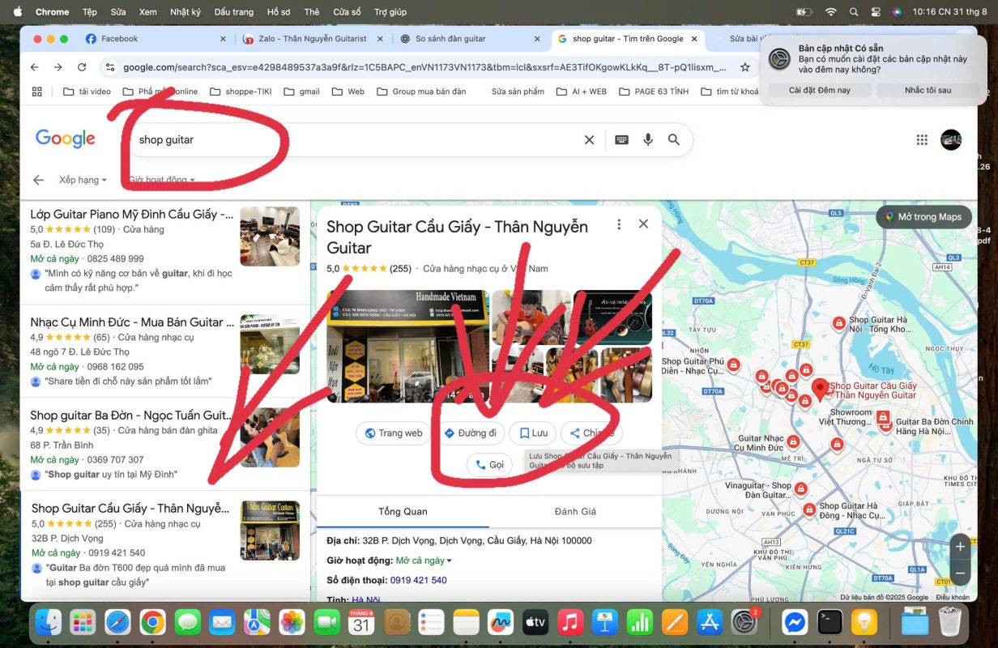Zoom in on the map
This screenshot has height=648, width=998.
(960, 547)
